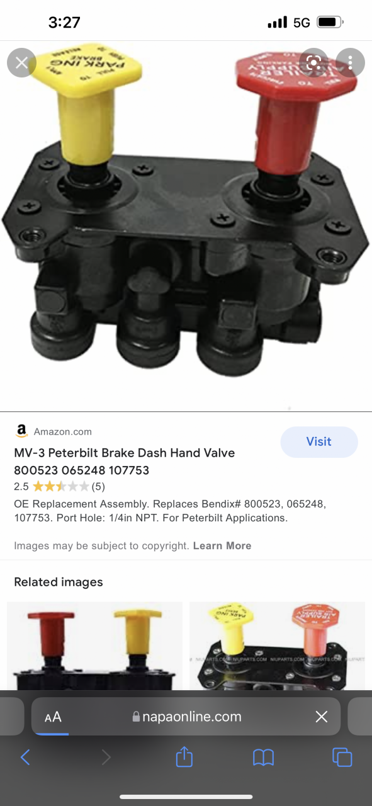Open the Learn More copyright link

222,546
